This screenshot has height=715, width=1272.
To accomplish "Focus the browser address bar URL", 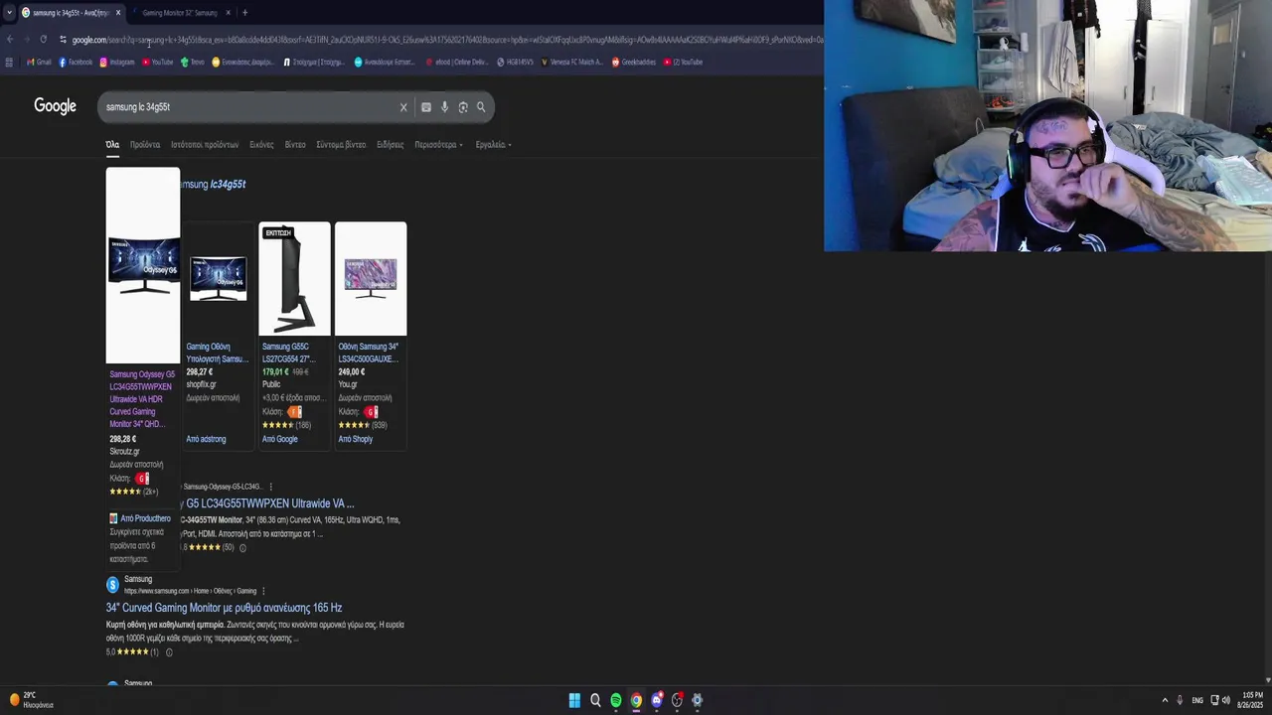I will click(x=447, y=40).
